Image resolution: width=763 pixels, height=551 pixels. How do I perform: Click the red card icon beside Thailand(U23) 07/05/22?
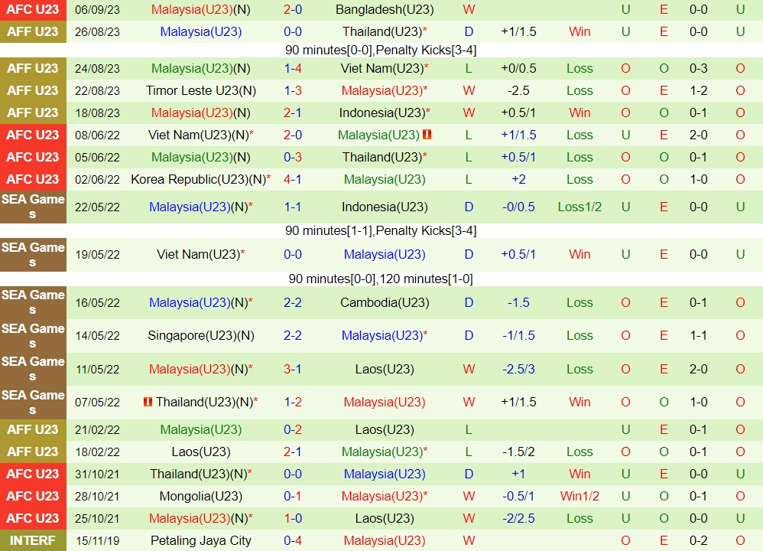(148, 402)
